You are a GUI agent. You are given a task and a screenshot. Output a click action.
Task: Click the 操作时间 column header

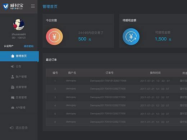(155, 73)
